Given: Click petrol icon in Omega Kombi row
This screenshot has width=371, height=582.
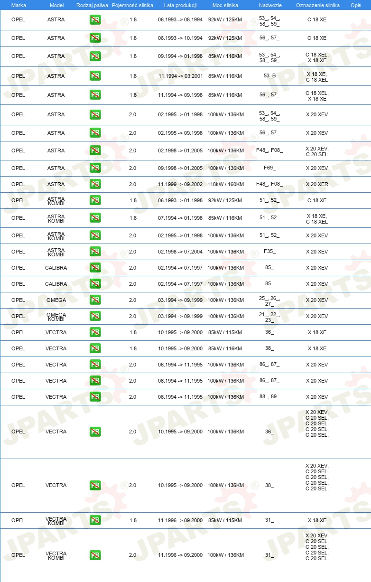Looking at the screenshot, I should (x=95, y=316).
